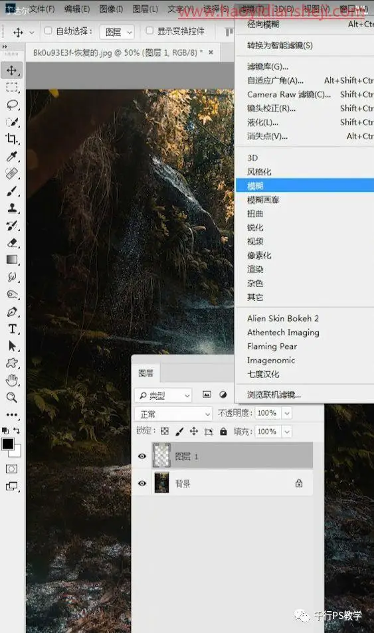Reset to default foreground and background colors
Screen dimensions: 374x633
pyautogui.click(x=5, y=431)
